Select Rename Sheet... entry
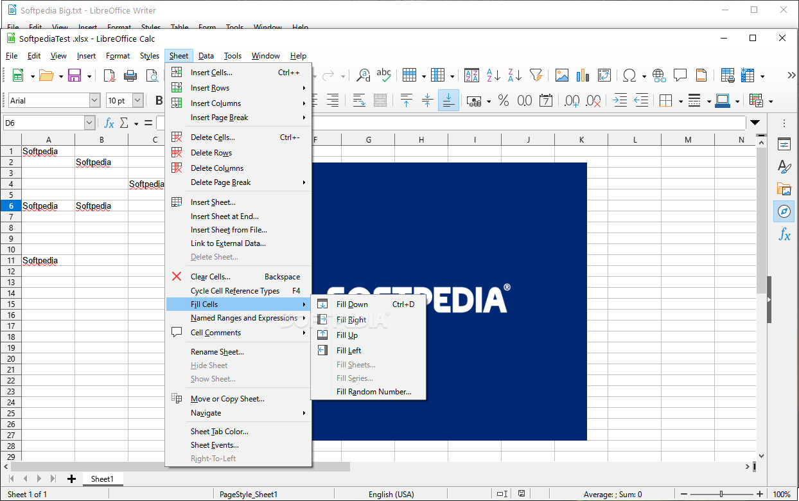799x501 pixels. [x=238, y=352]
